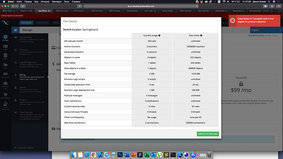Open the Файл menu

coord(19,2)
